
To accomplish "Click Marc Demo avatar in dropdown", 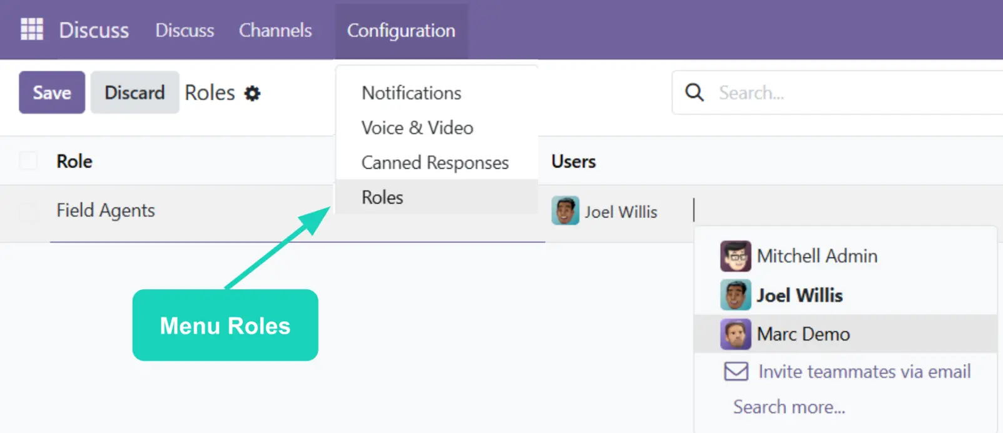I will (735, 334).
